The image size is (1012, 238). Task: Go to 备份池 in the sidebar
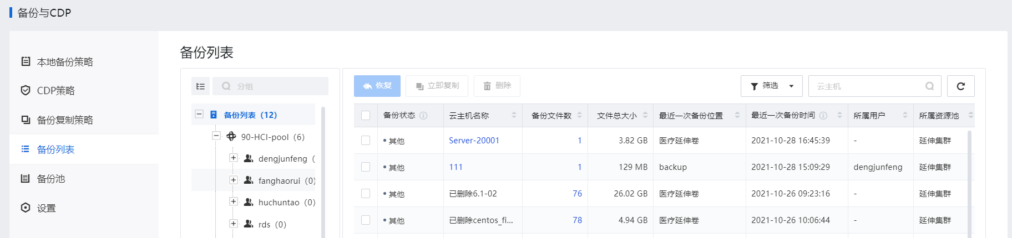50,179
